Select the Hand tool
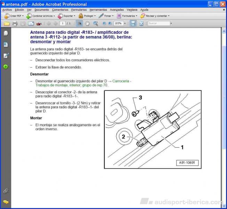This screenshot has height=209, width=227. [x=87, y=23]
